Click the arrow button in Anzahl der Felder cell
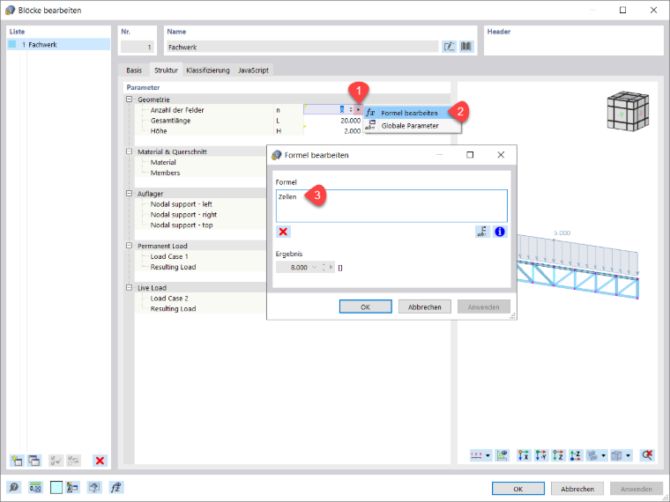The height and width of the screenshot is (502, 670). tap(358, 110)
